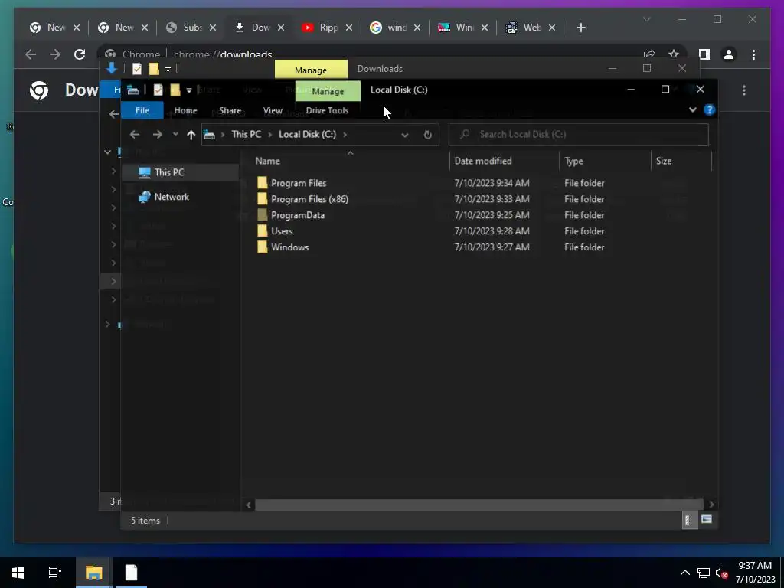Viewport: 784px width, 588px height.
Task: Reload the Chrome downloads page
Action: point(80,54)
